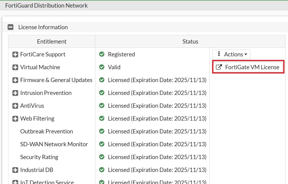Click the Web Filtering license expiration text
The image size is (288, 184).
tap(157, 119)
